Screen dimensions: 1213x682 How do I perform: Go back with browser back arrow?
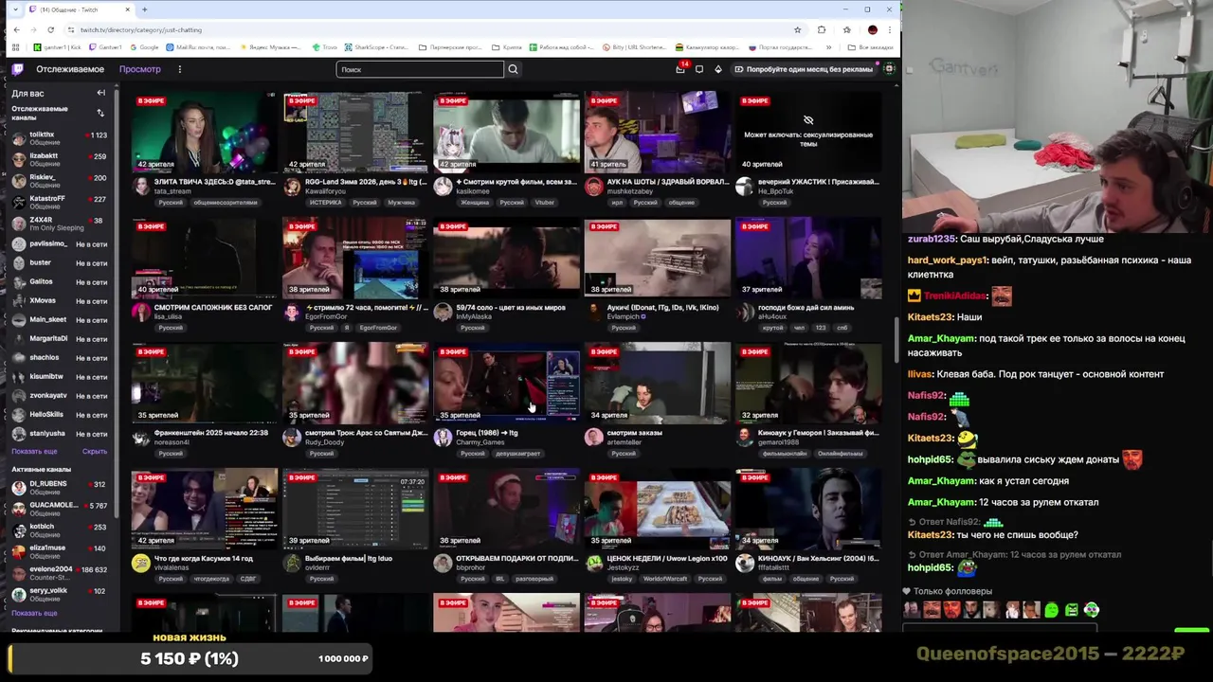pos(16,29)
